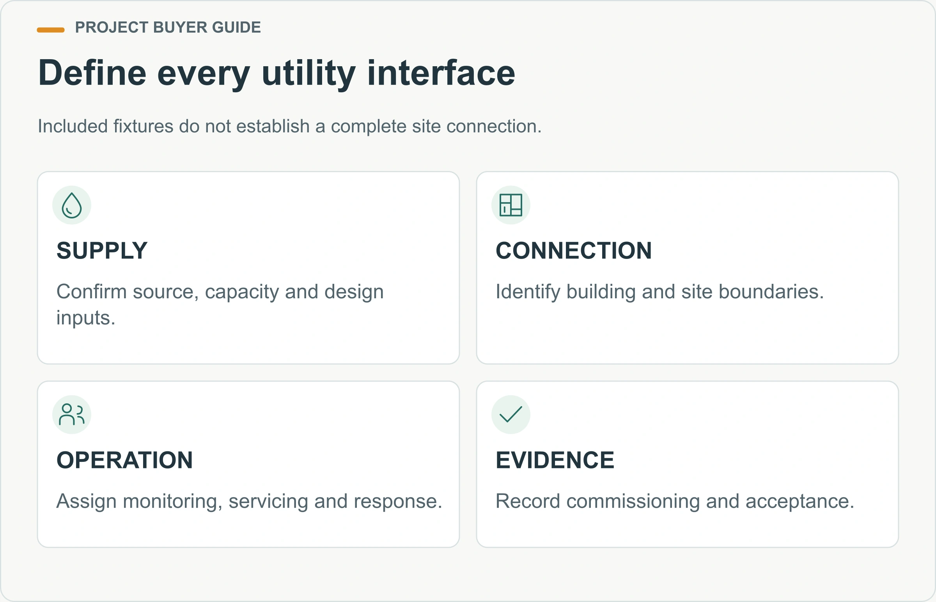Click the 'PROJECT BUYER GUIDE' label

click(168, 27)
